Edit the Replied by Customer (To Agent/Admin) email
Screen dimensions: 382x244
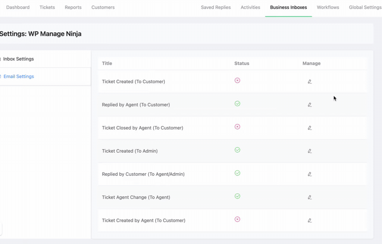310,174
